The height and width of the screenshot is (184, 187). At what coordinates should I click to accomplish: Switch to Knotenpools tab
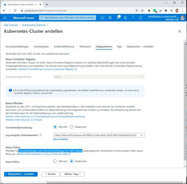(42, 46)
